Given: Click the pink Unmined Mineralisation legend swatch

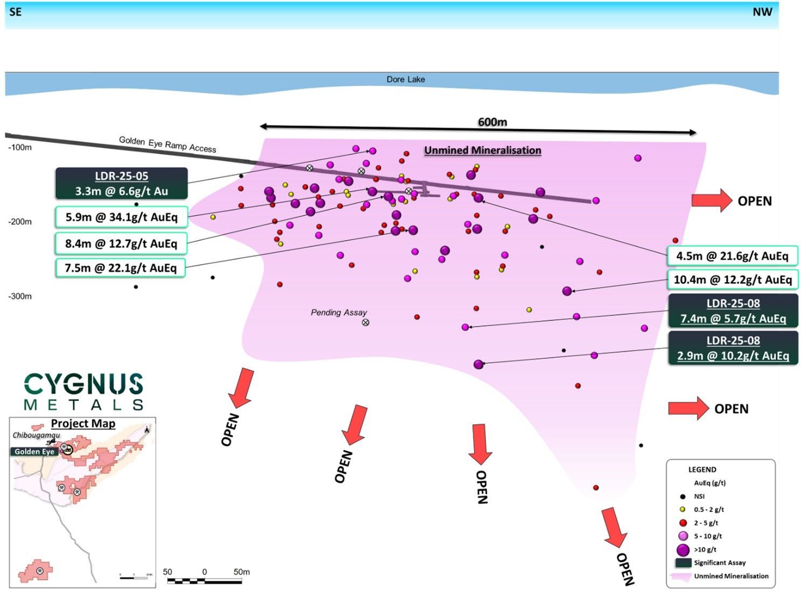Looking at the screenshot, I should coord(680,577).
